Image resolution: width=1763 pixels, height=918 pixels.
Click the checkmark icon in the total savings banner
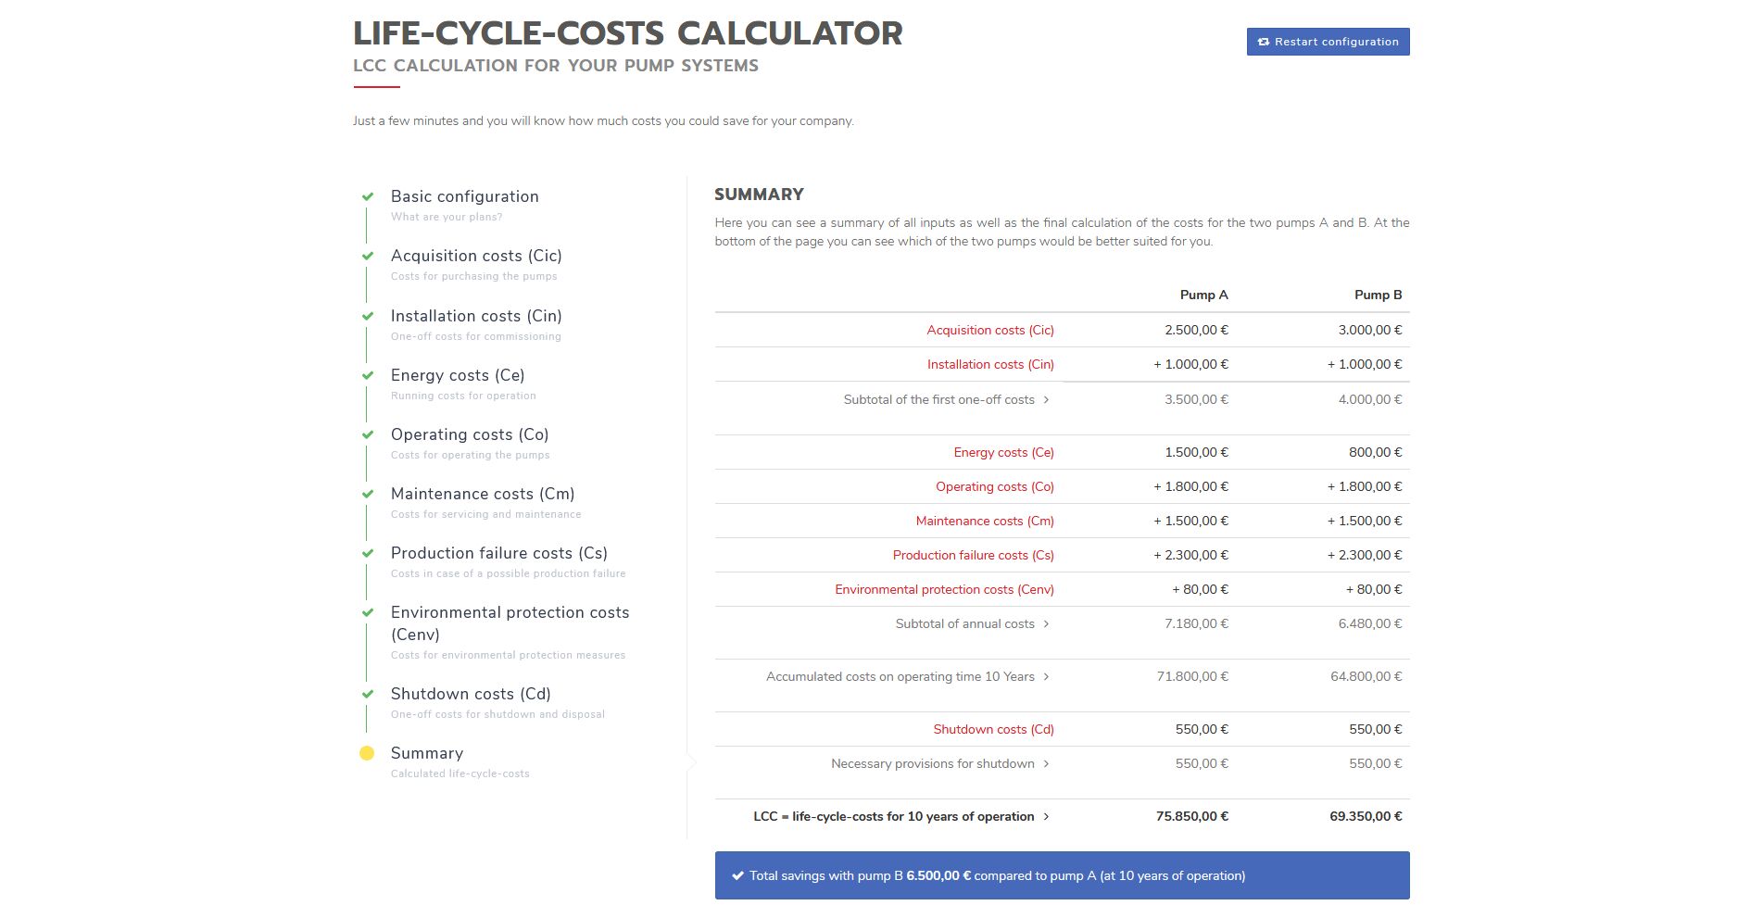pyautogui.click(x=737, y=875)
